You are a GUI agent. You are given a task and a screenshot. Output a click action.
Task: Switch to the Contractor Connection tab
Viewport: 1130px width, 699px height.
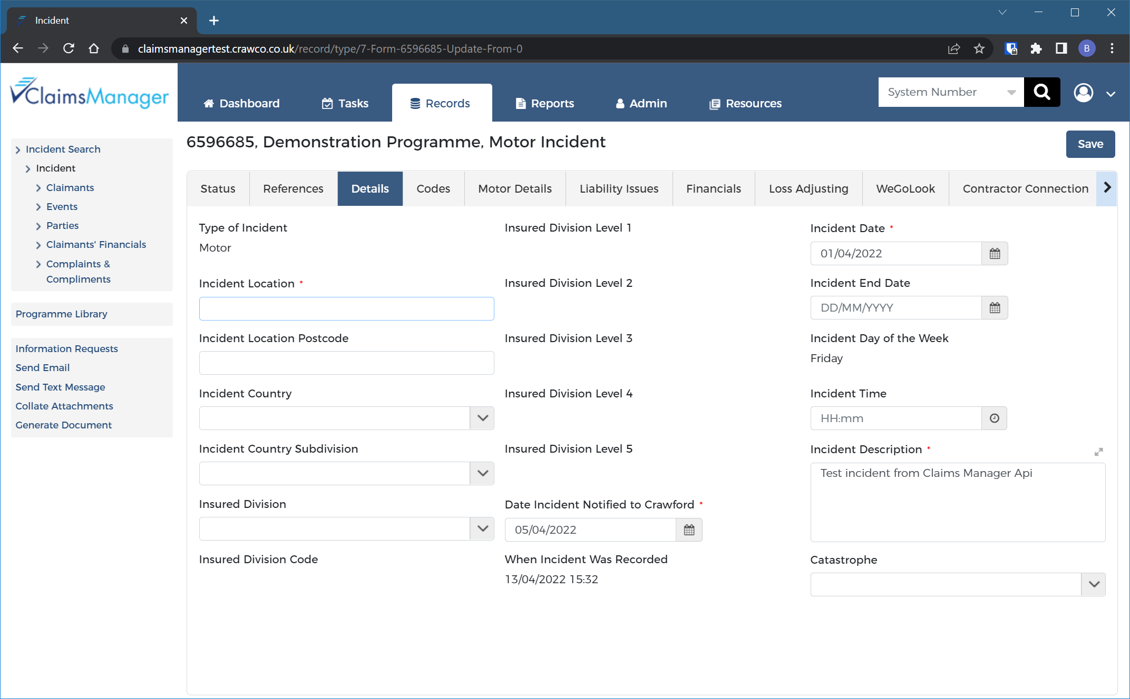point(1025,189)
